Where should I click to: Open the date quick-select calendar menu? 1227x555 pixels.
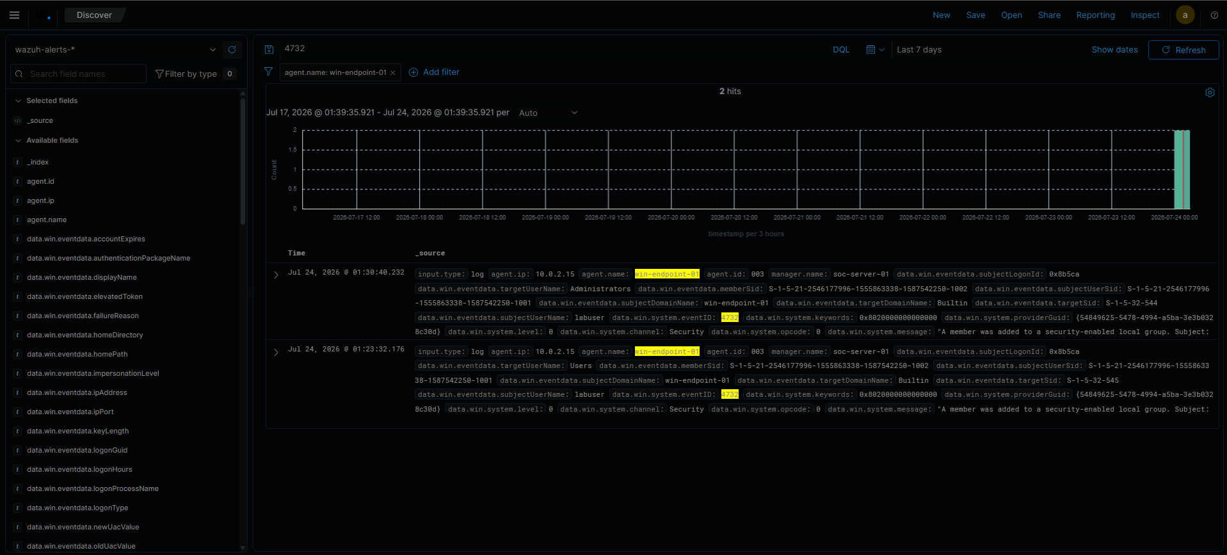874,49
